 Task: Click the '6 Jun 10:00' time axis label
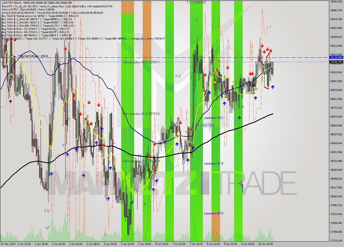162,244
